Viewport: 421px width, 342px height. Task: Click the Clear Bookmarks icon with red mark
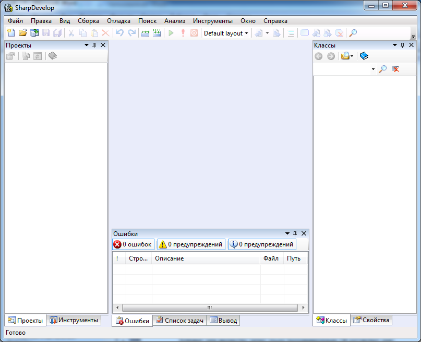pyautogui.click(x=339, y=33)
